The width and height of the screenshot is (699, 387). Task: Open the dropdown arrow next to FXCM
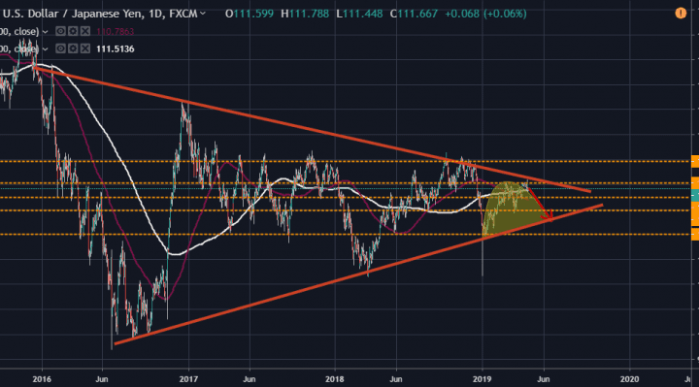pyautogui.click(x=203, y=14)
